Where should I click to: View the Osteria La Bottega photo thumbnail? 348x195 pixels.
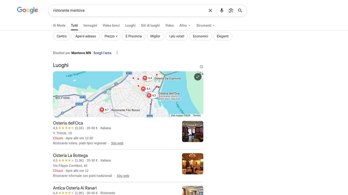click(x=193, y=164)
